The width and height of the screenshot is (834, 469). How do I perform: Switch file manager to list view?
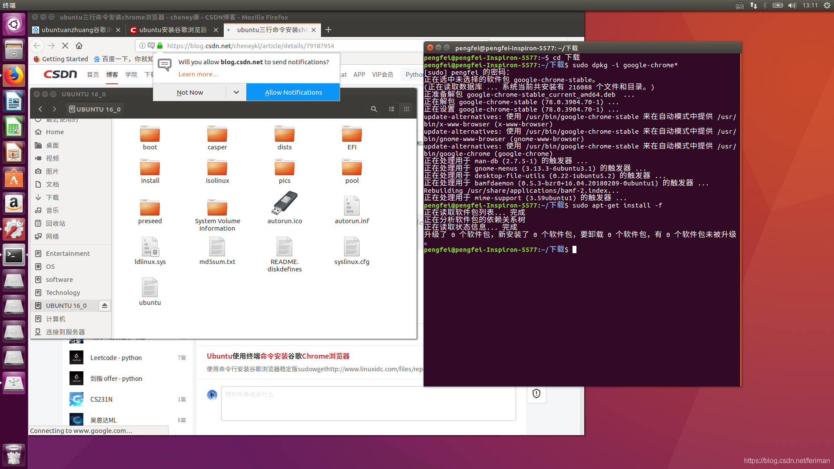tap(391, 109)
